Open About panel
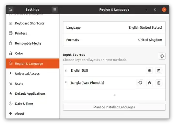Screen dimensions: 175x125 [x=33, y=114]
